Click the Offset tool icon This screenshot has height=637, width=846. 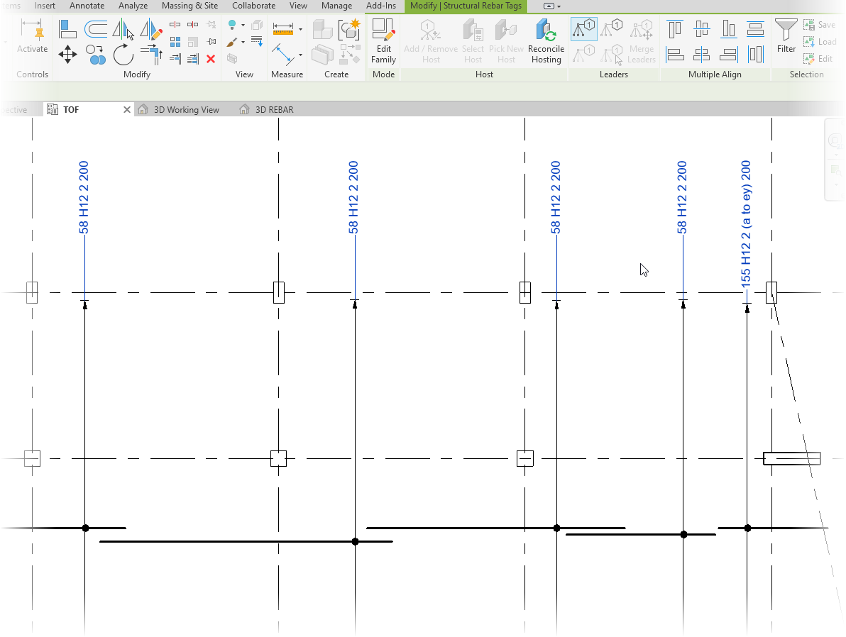(x=96, y=29)
